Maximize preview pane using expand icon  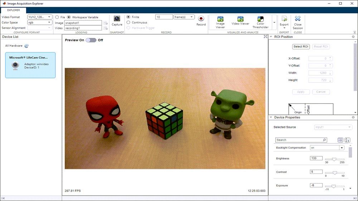click(265, 36)
